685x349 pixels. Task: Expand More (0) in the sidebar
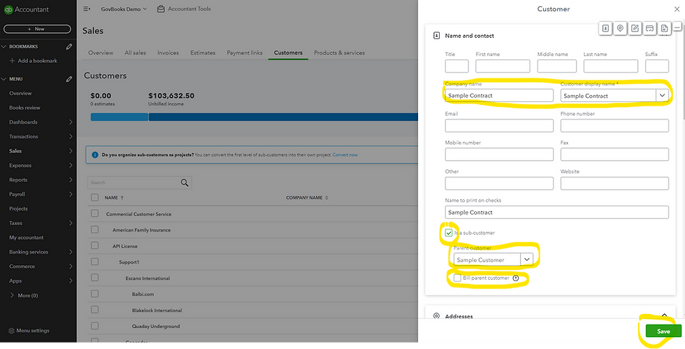[24, 296]
